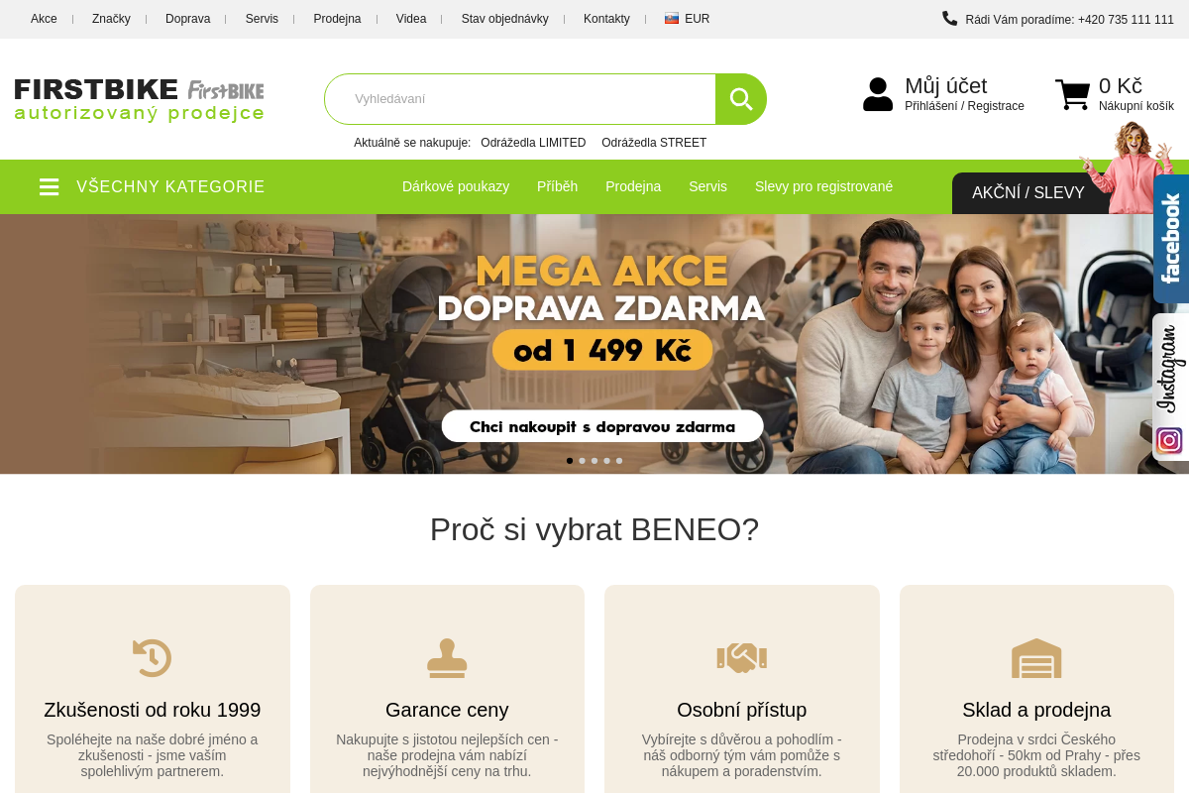This screenshot has width=1189, height=793.
Task: Click the FIRSTBIKE logo
Action: click(140, 99)
